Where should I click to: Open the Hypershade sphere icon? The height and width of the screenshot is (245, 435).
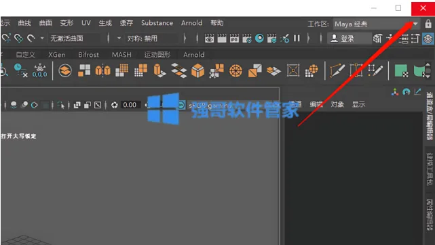(259, 39)
